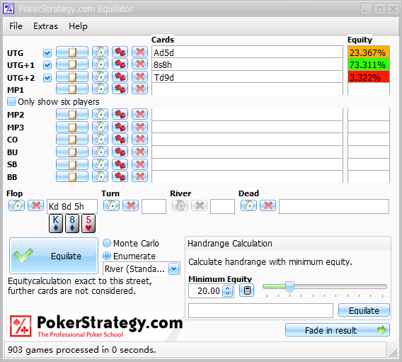Click the 8 of diamonds flop card

[x=72, y=224]
